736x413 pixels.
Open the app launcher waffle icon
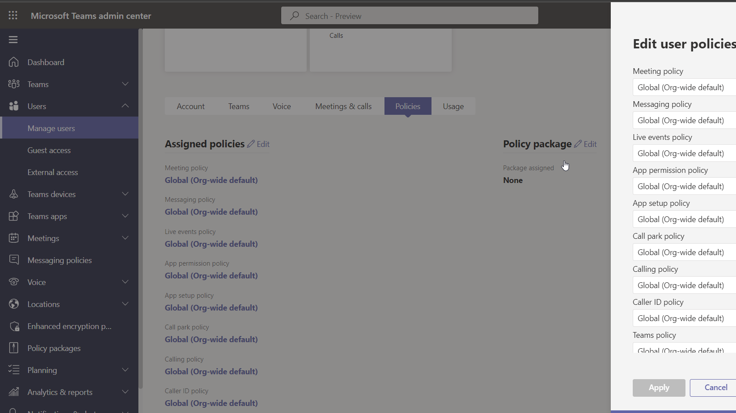point(13,16)
